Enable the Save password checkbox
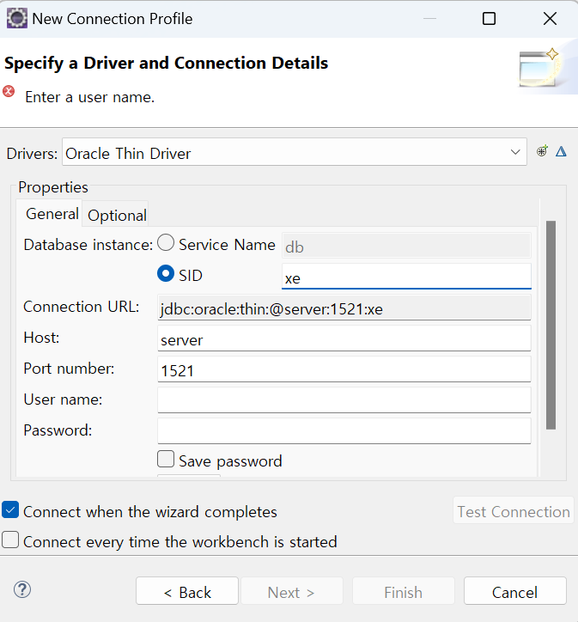Image resolution: width=578 pixels, height=622 pixels. 166,459
